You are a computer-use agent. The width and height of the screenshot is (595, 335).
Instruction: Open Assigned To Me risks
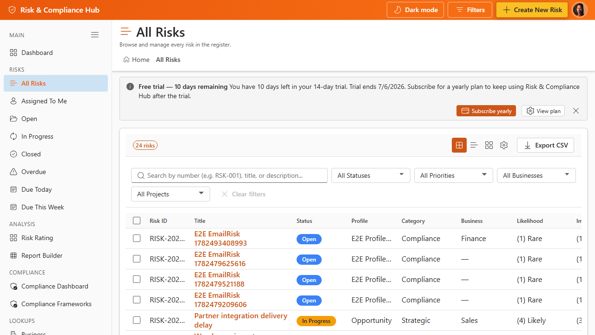[x=56, y=101]
